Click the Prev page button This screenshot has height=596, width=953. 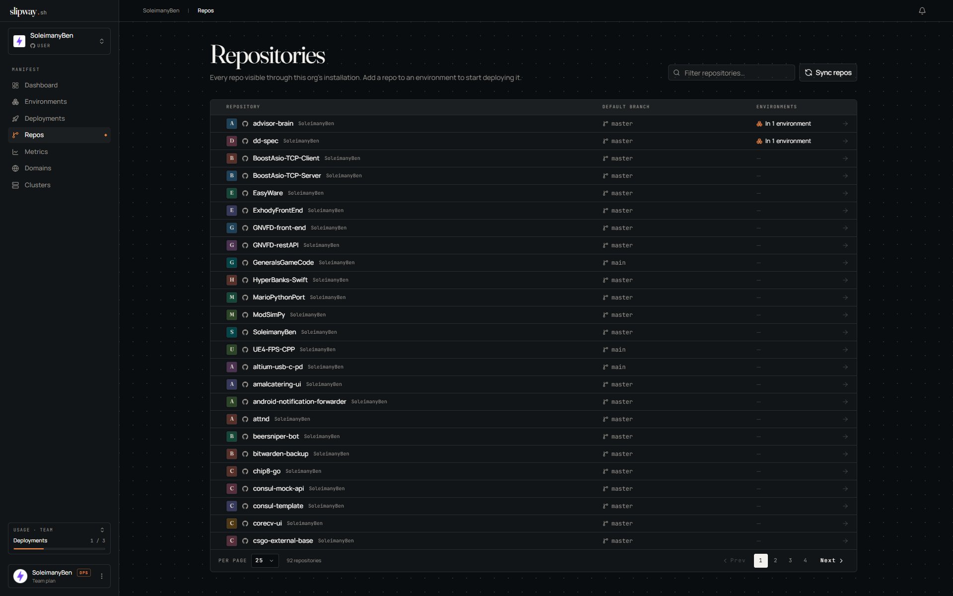coord(735,560)
